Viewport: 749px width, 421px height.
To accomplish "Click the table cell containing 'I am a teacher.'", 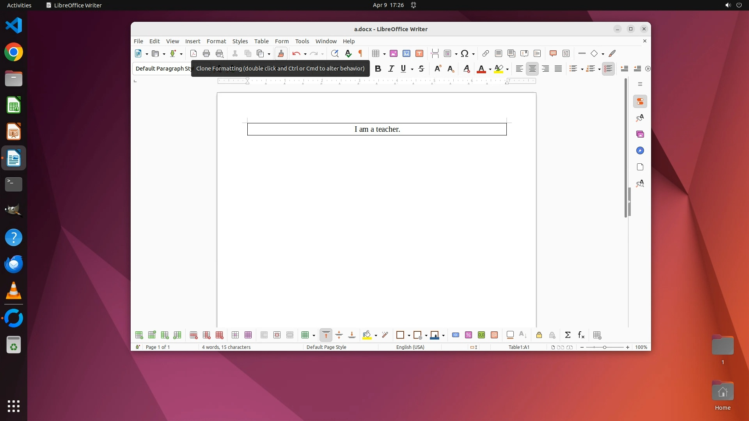I will (377, 129).
